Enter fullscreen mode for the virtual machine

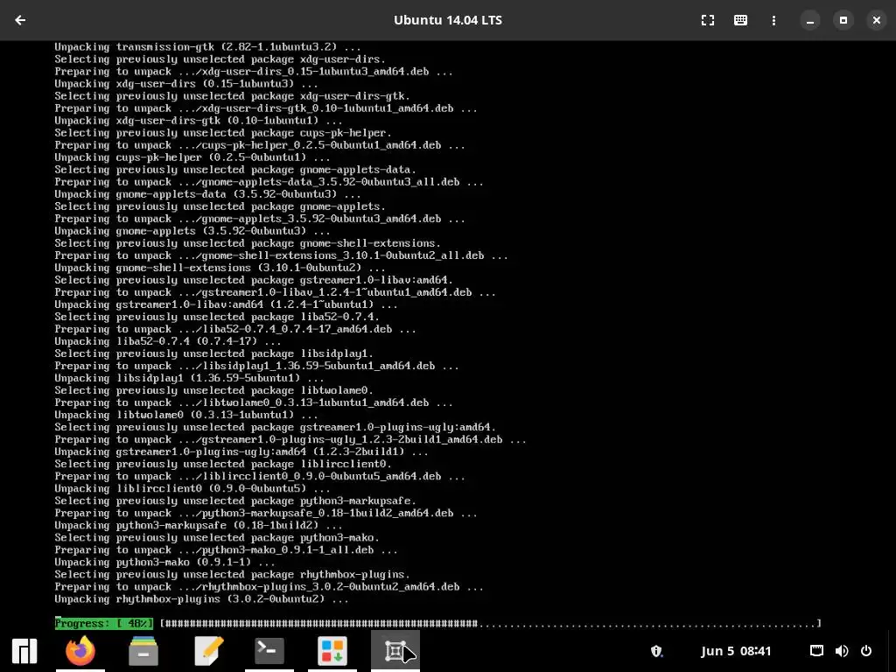707,20
